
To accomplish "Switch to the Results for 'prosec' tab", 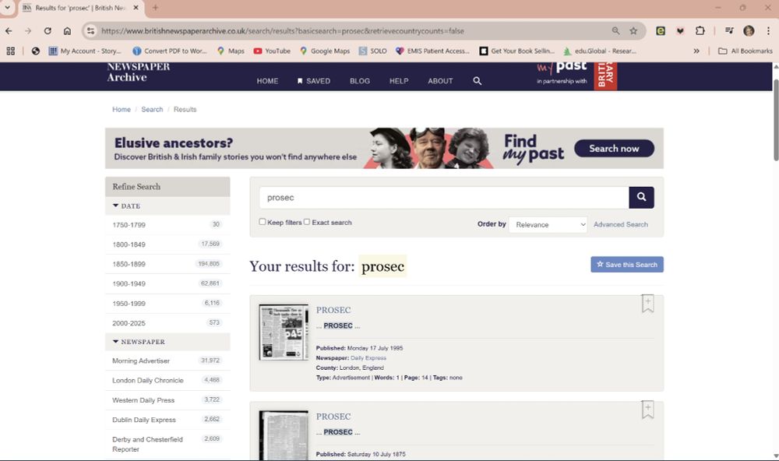I will 79,8.
